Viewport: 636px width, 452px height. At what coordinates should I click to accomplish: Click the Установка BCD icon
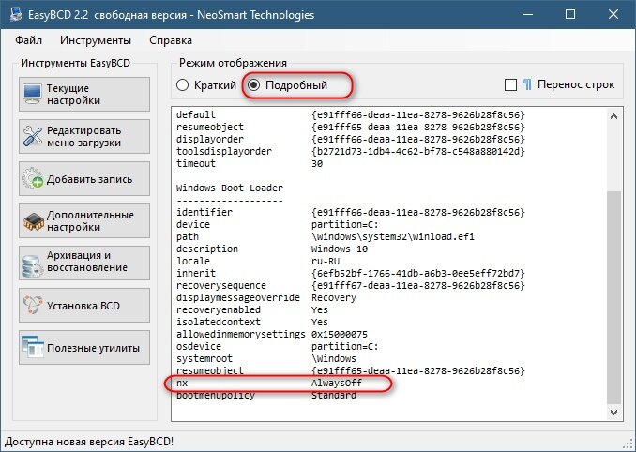33,306
